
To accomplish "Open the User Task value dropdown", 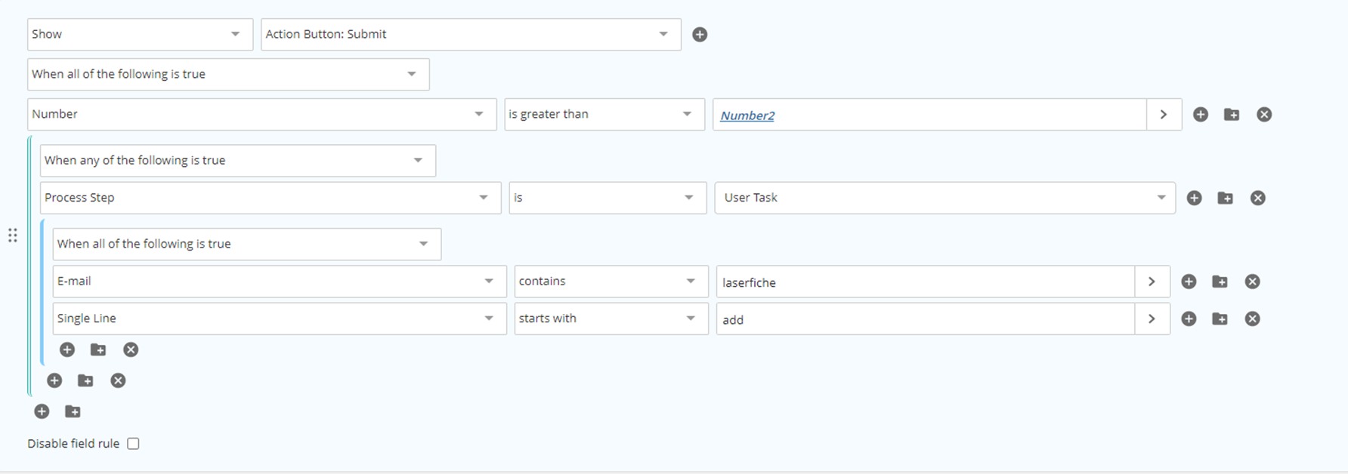I will [x=945, y=198].
